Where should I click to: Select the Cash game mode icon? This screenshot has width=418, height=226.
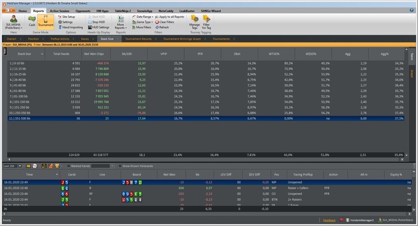pyautogui.click(x=32, y=21)
